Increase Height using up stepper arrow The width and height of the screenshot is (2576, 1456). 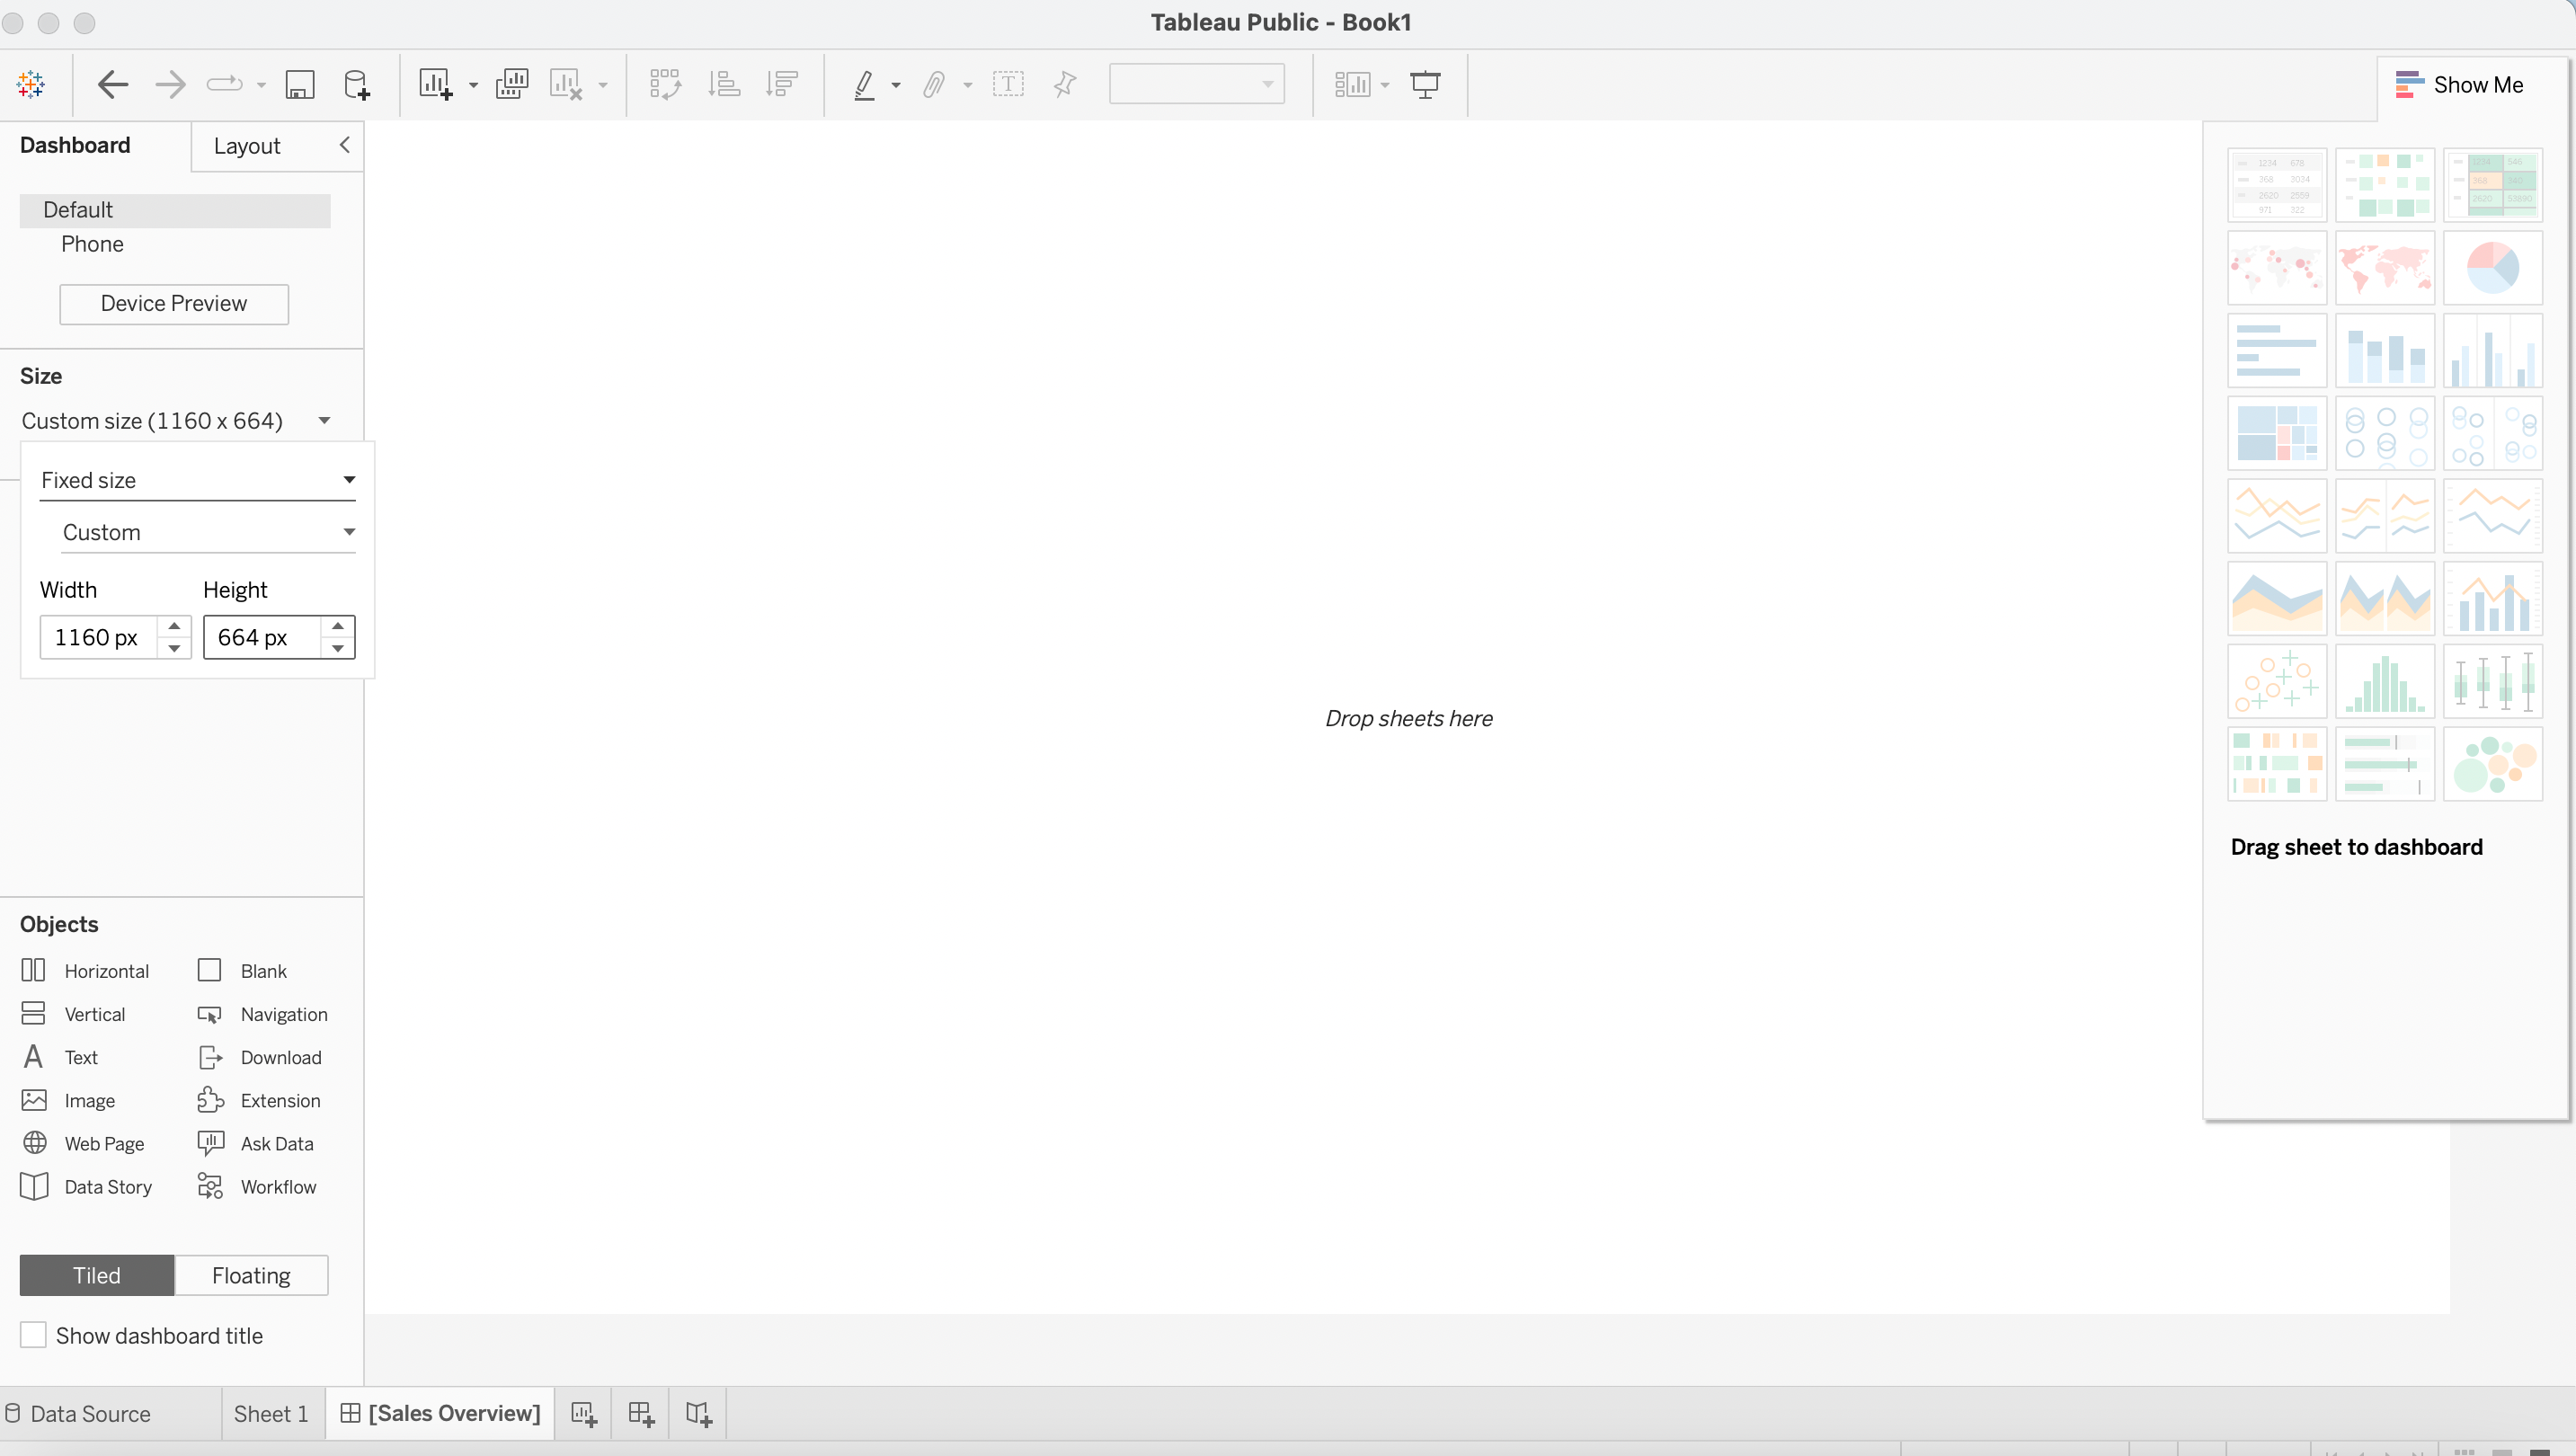(x=338, y=626)
